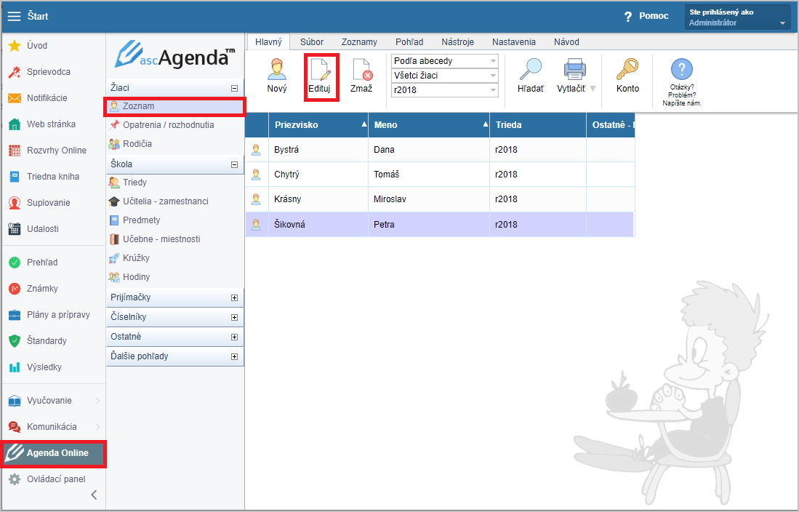
Task: Expand the Prijímačky section
Action: [x=234, y=297]
